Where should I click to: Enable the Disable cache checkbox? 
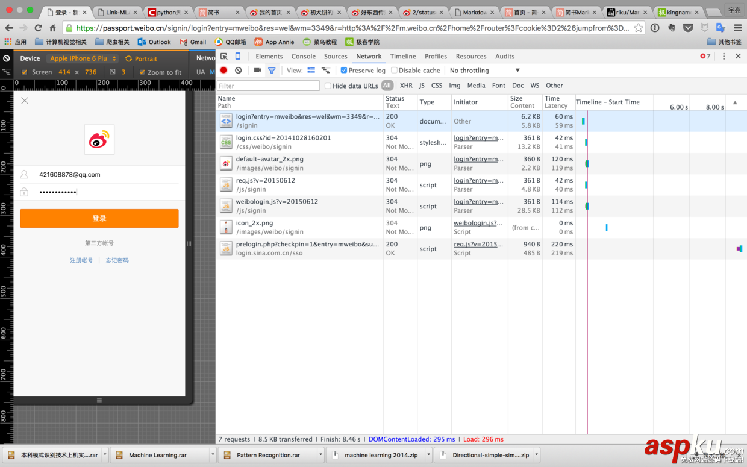click(394, 71)
